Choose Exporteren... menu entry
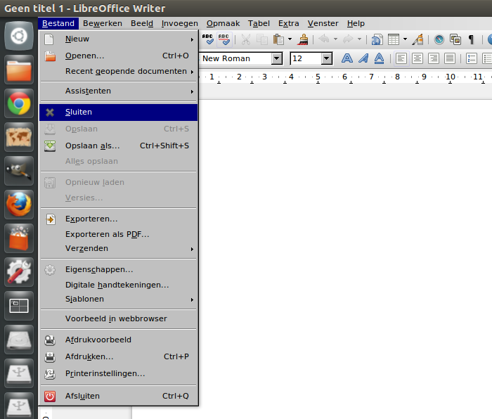This screenshot has height=419, width=492. coord(119,219)
